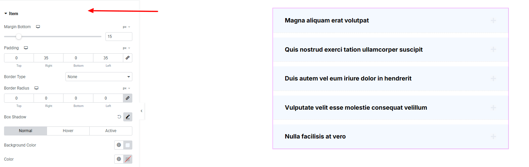Open the Duis autem vel eum accordion title

348,78
